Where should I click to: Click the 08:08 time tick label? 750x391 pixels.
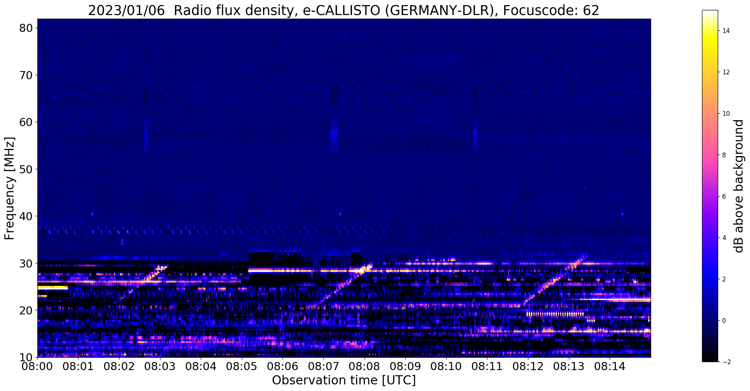[364, 366]
